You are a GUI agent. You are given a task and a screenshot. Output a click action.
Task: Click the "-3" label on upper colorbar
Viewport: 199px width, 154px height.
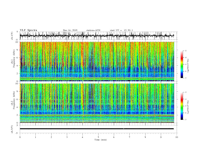(x=185, y=51)
